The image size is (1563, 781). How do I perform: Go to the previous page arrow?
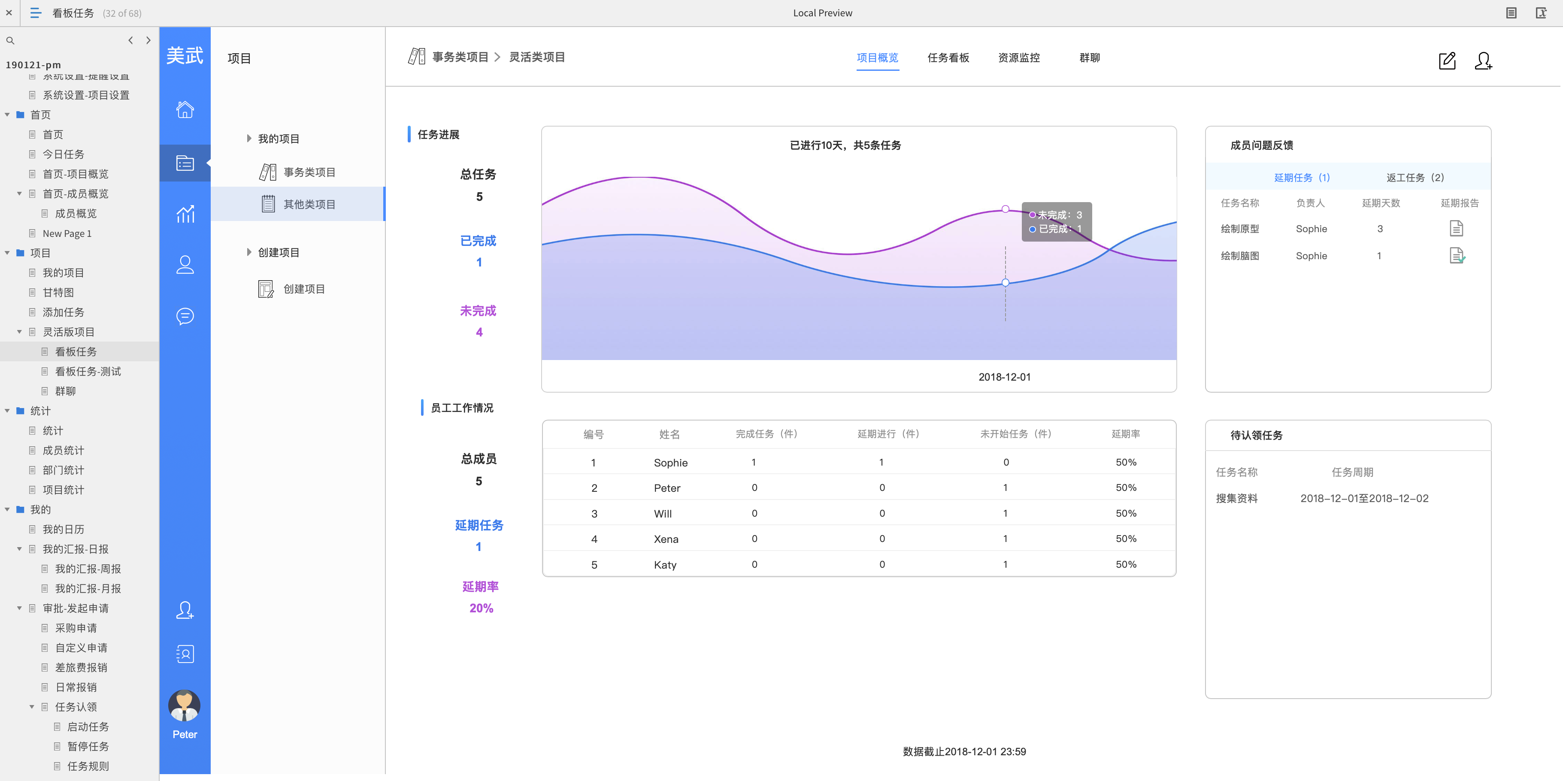(x=130, y=40)
